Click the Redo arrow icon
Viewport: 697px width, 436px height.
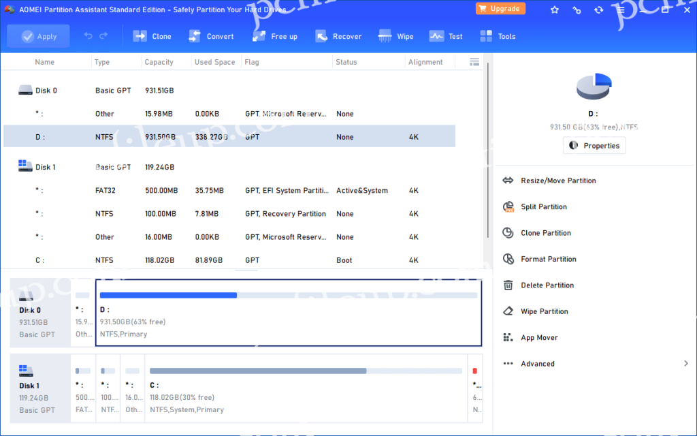[x=103, y=36]
